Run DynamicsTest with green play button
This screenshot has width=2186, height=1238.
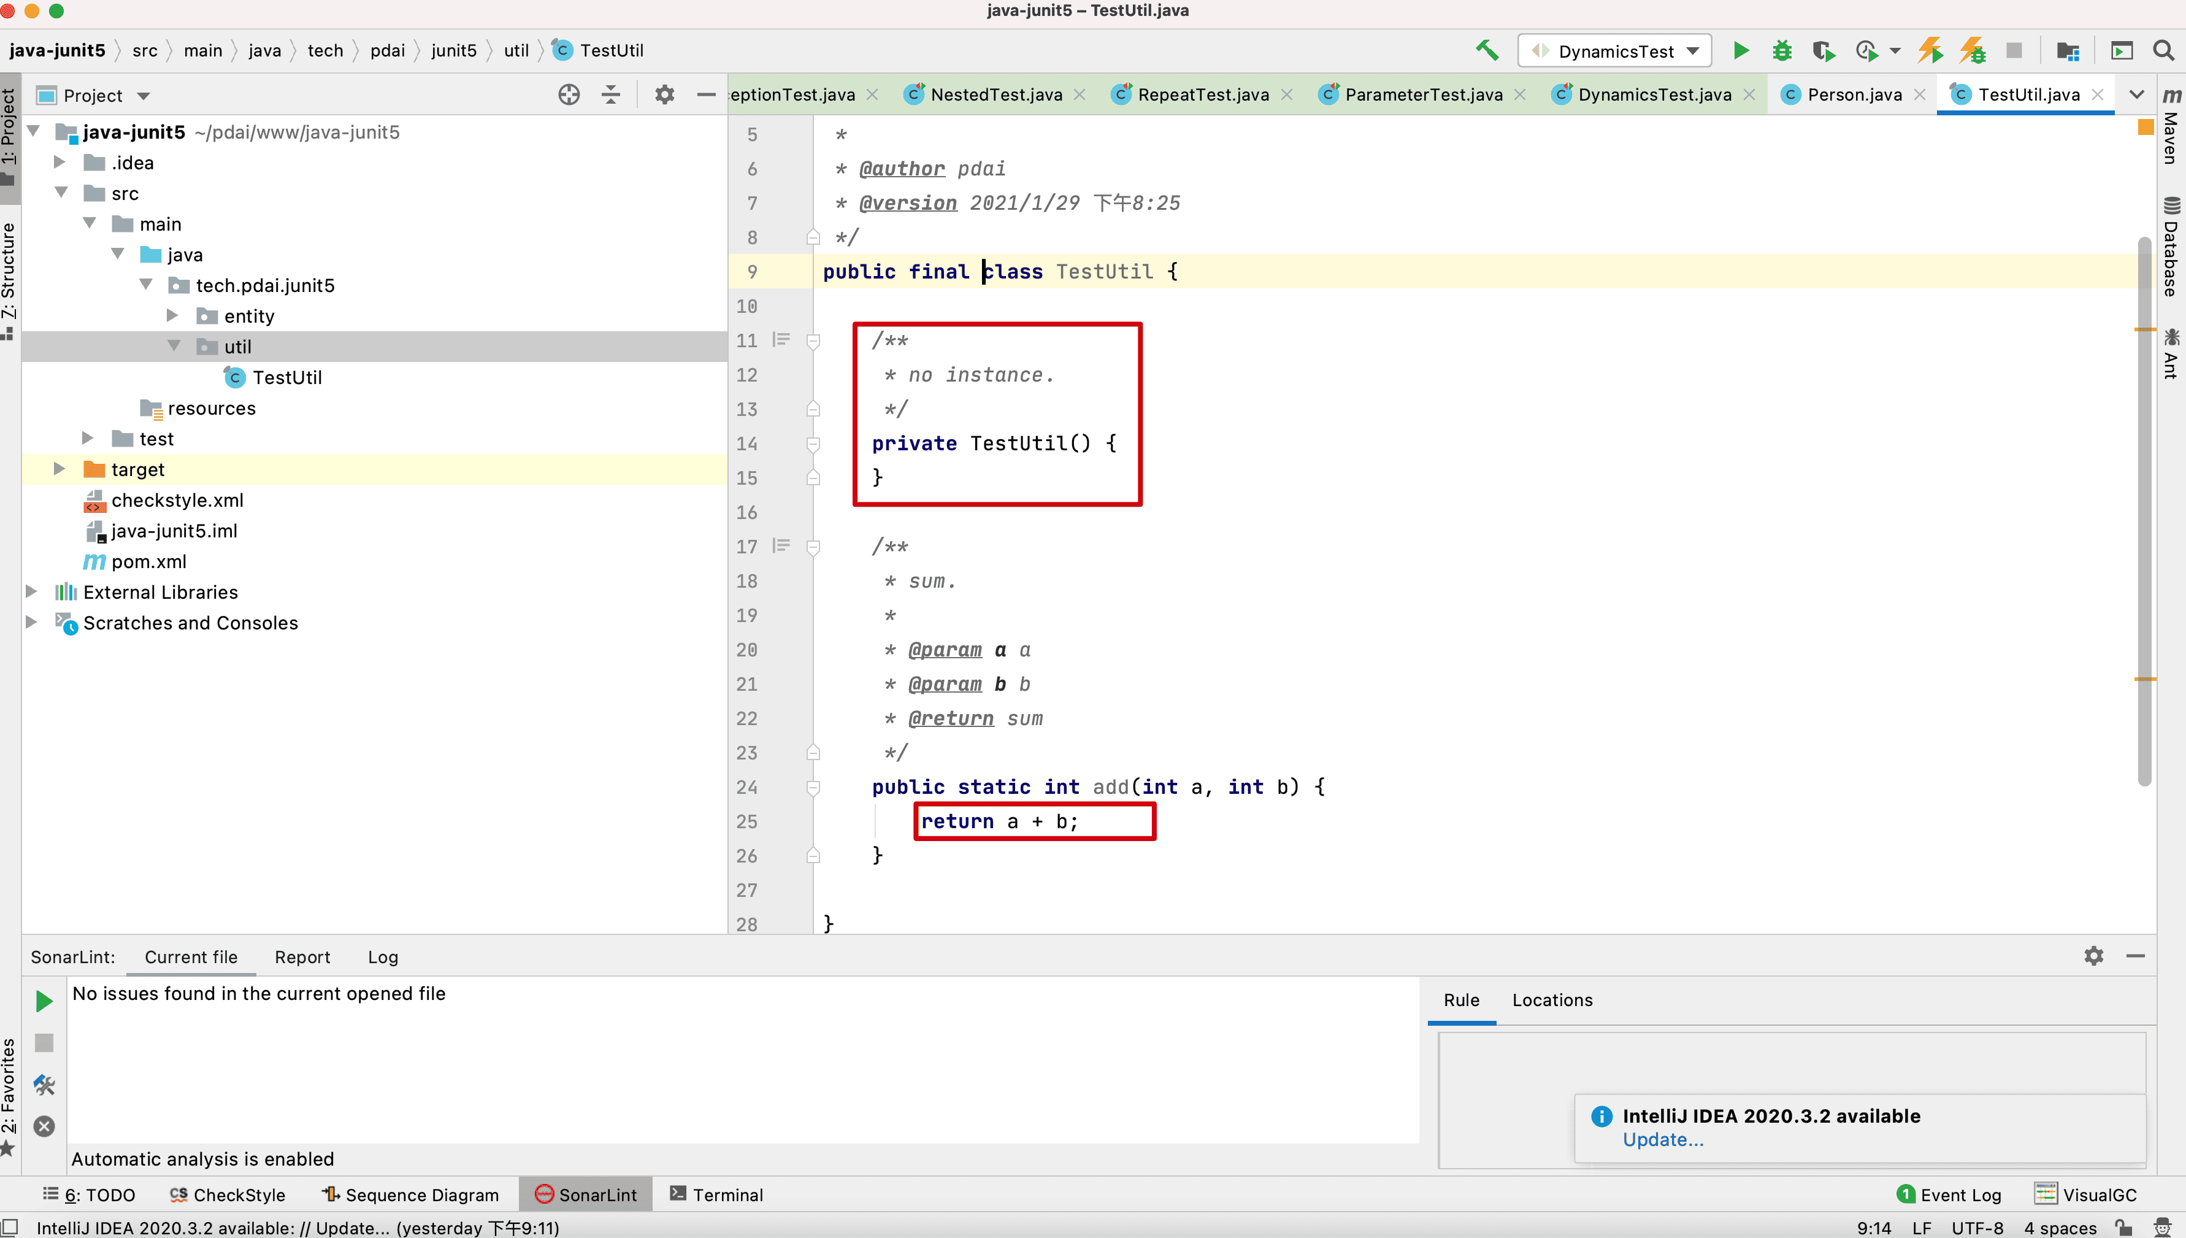(1741, 51)
